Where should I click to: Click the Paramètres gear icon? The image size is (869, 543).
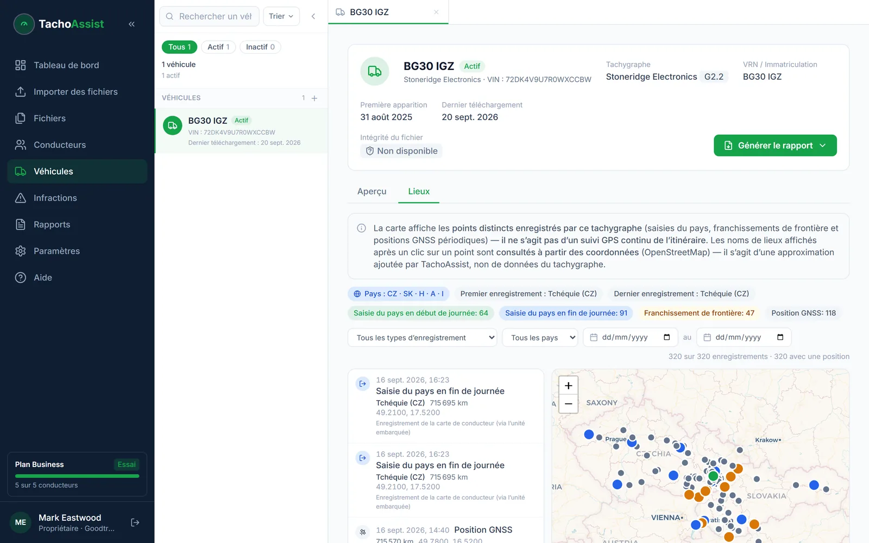click(x=21, y=251)
